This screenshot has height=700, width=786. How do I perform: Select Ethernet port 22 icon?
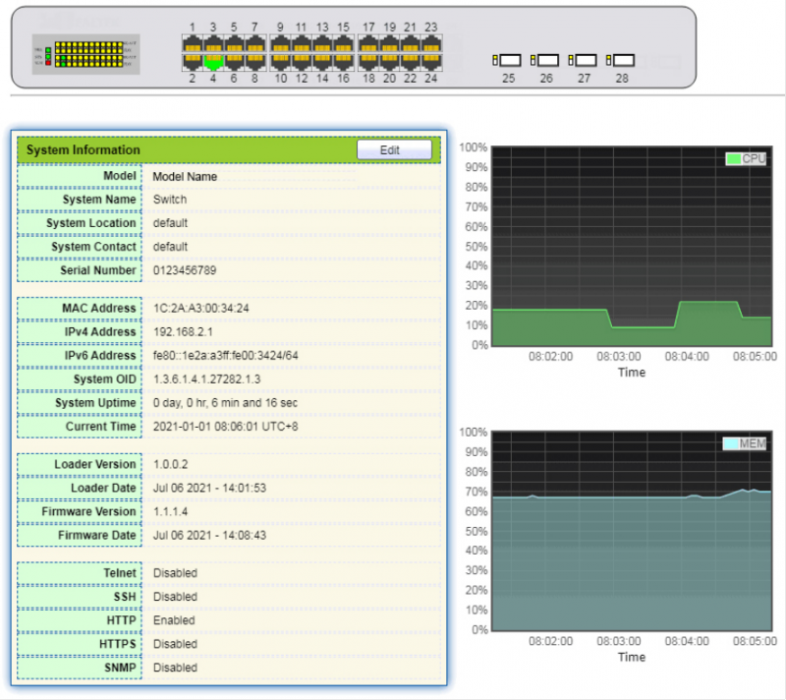(x=411, y=62)
